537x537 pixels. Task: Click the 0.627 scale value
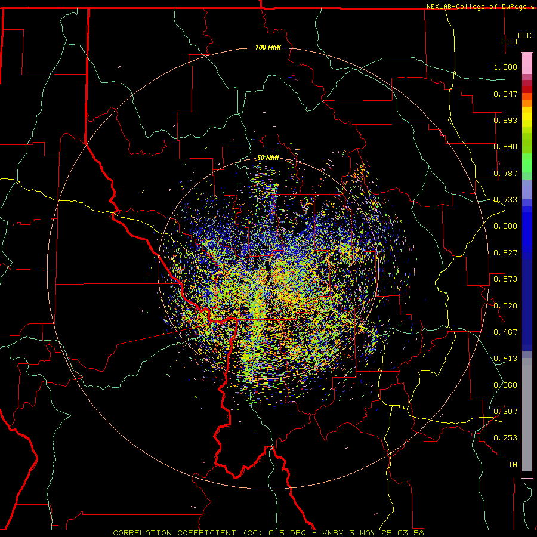505,253
